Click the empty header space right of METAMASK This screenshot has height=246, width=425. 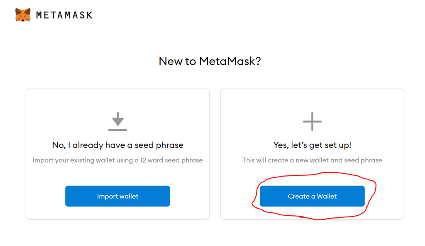point(244,15)
